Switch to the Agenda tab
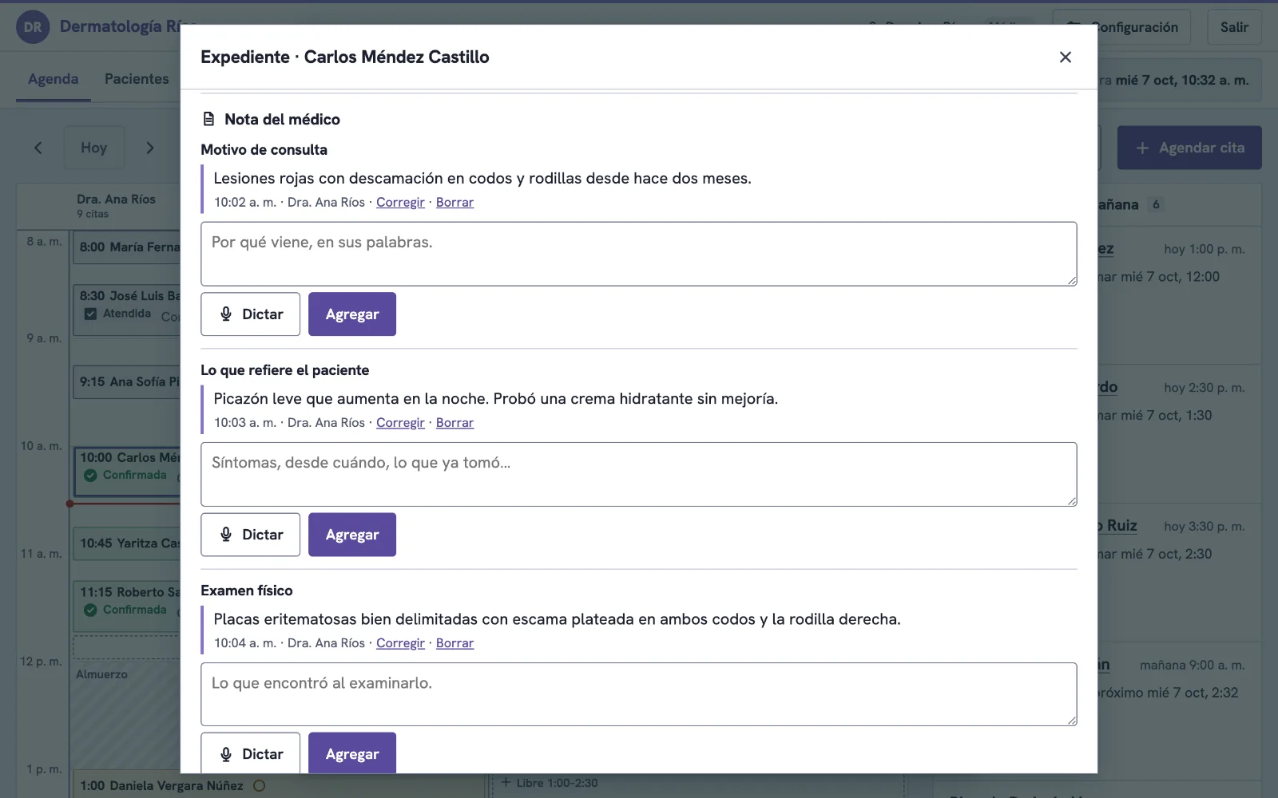This screenshot has height=798, width=1278. [54, 79]
